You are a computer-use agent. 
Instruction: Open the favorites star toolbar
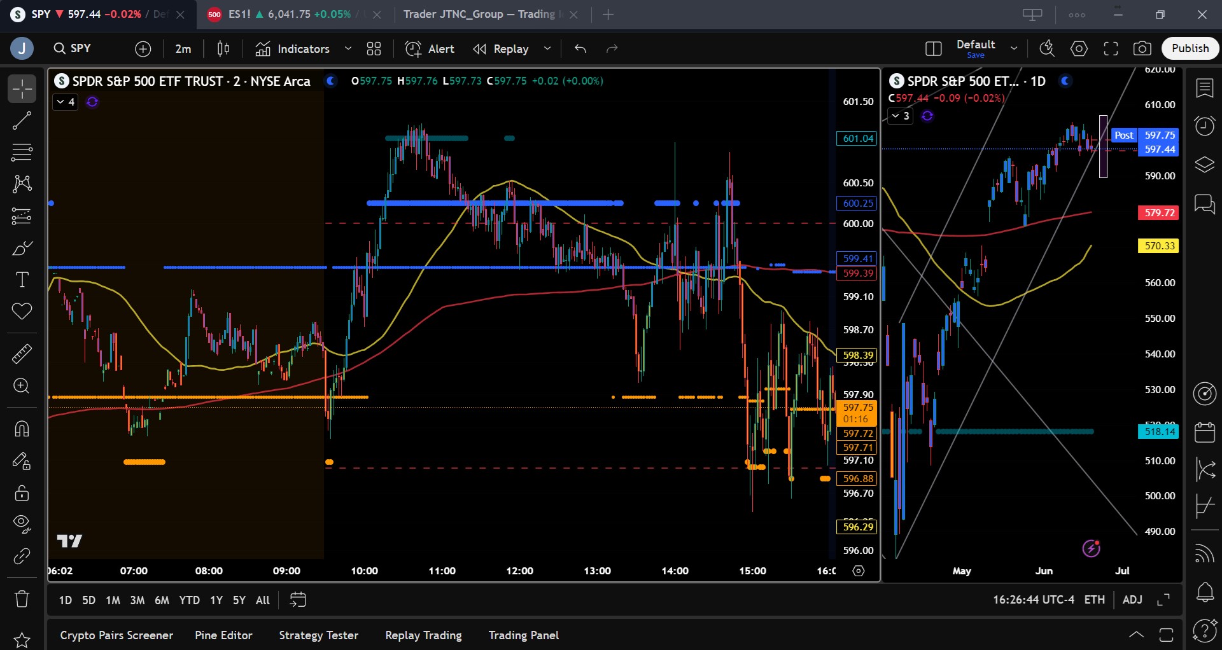(22, 640)
